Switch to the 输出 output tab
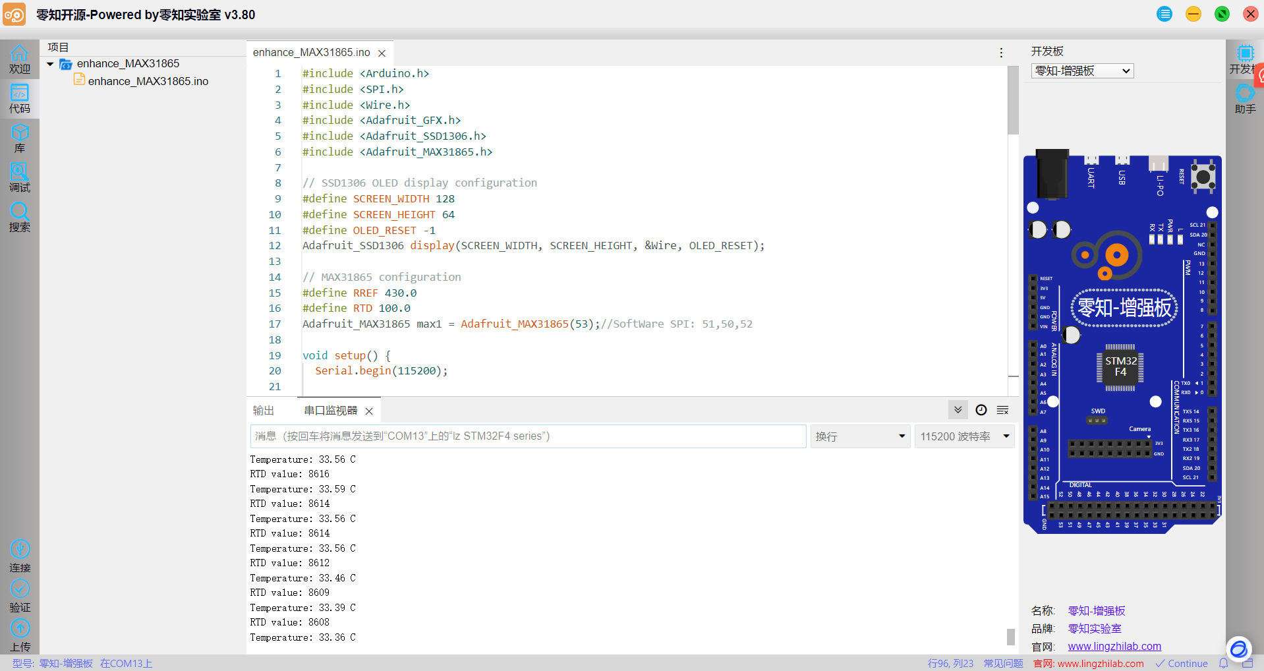This screenshot has width=1264, height=671. (x=264, y=411)
